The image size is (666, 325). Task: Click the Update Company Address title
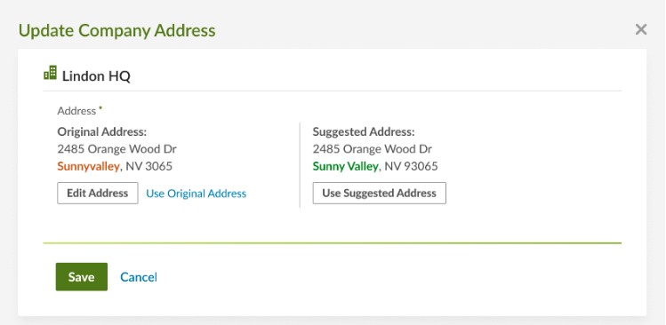point(116,31)
